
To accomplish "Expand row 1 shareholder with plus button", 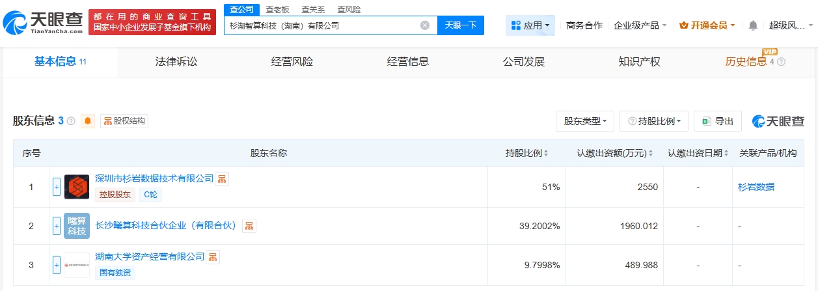I will click(x=57, y=187).
